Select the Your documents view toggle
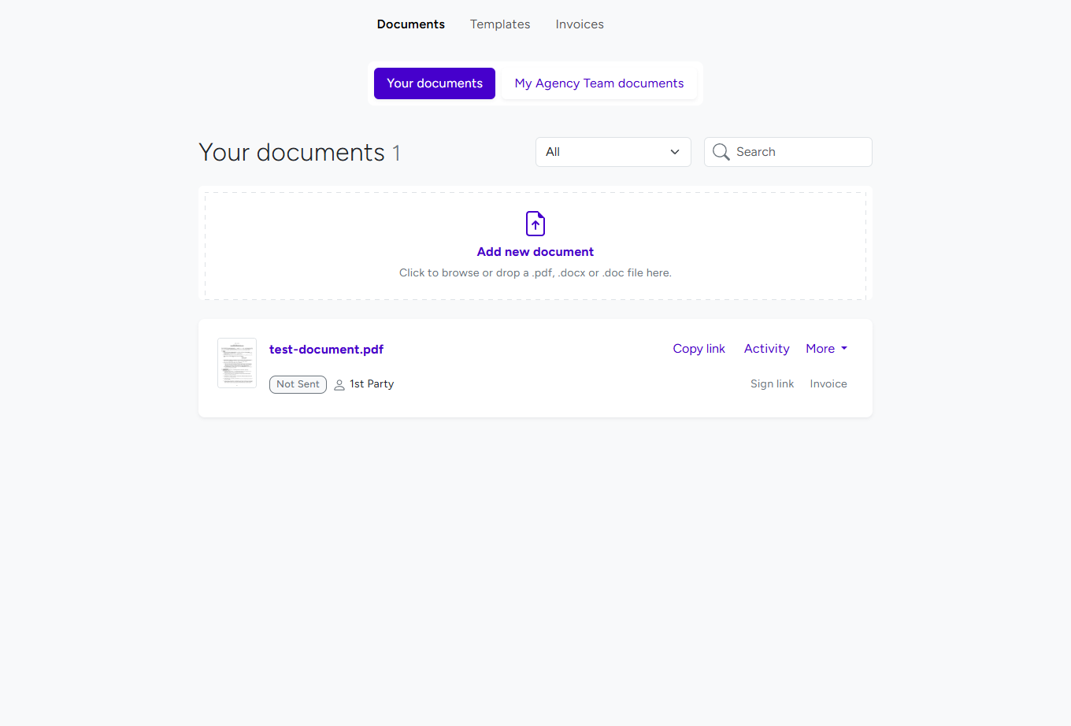1071x726 pixels. point(434,83)
